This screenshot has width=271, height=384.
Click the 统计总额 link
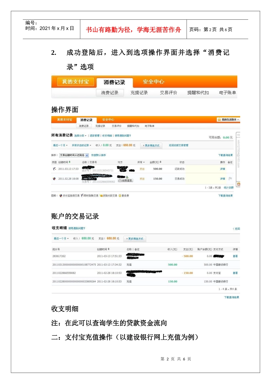coord(229,188)
